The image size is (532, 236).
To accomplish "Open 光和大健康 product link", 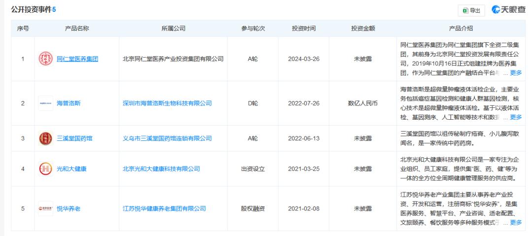I will click(x=71, y=169).
